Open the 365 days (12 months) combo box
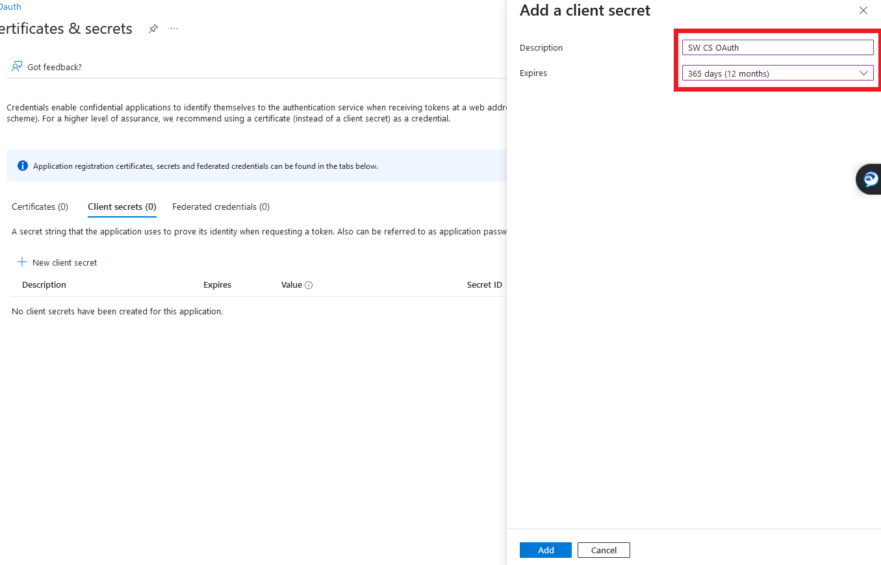This screenshot has width=881, height=565. 777,73
